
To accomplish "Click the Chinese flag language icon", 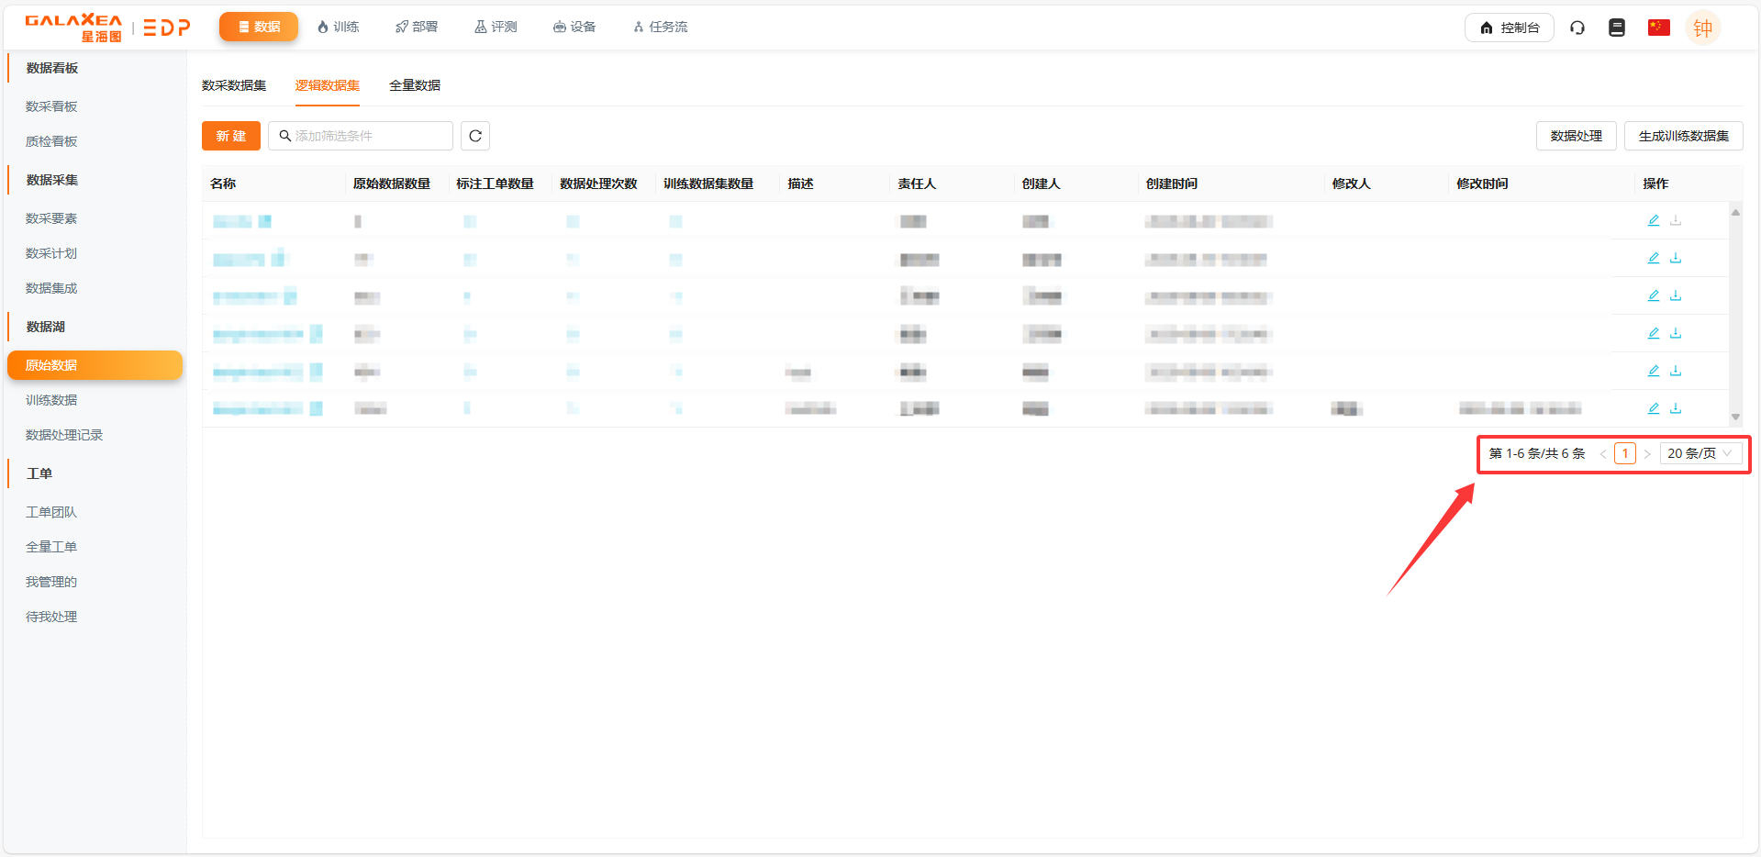I will click(1658, 28).
